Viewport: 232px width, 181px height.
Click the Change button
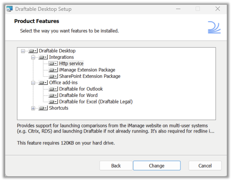(157, 166)
